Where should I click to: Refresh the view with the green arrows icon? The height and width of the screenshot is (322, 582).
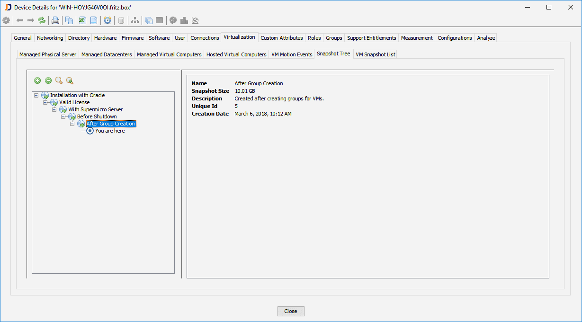41,20
